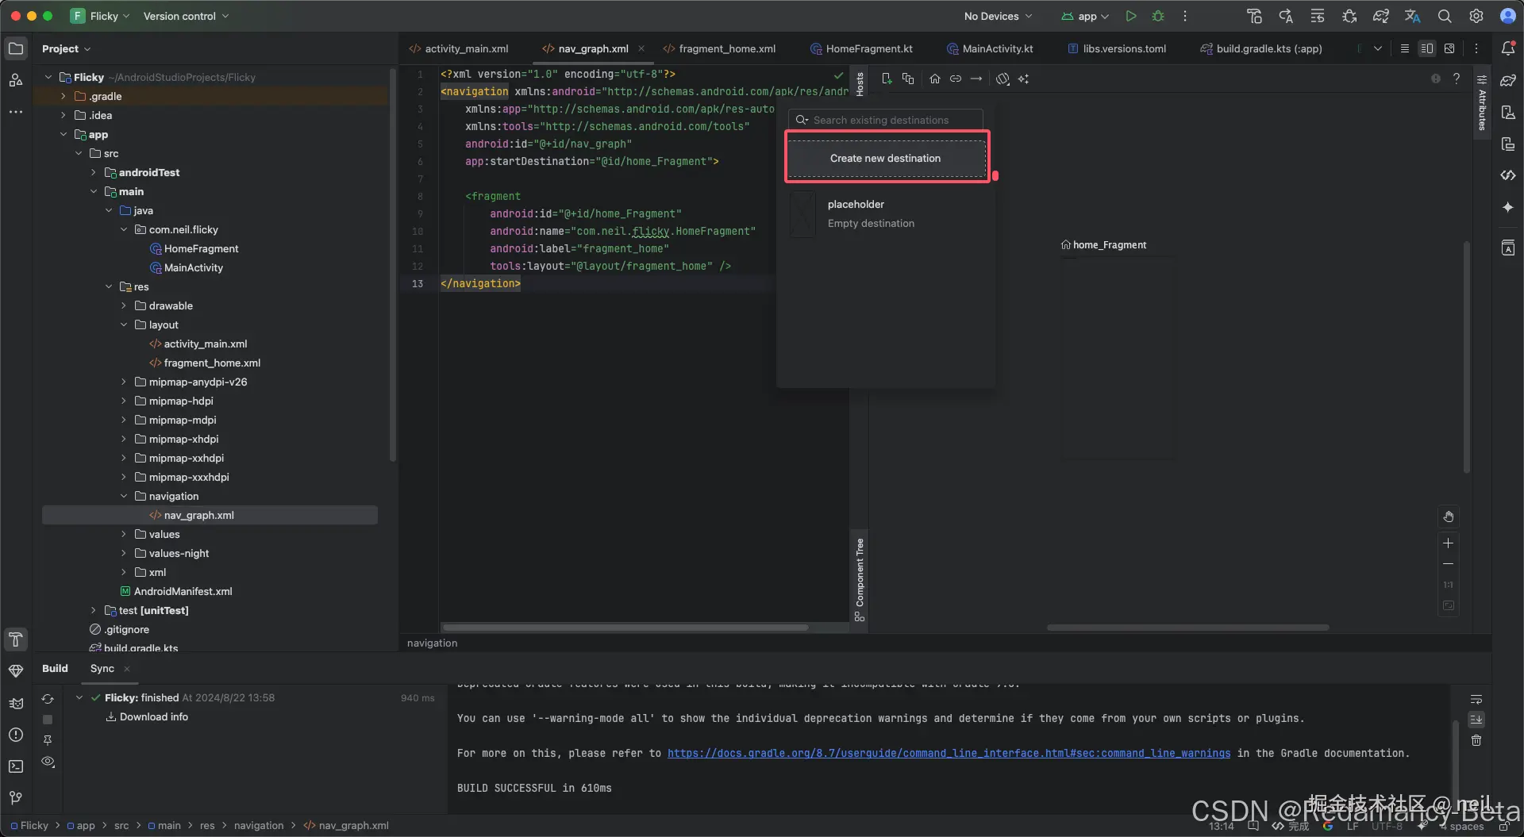1524x837 pixels.
Task: Open the Gradle tool window elephant icon
Action: click(x=1508, y=80)
